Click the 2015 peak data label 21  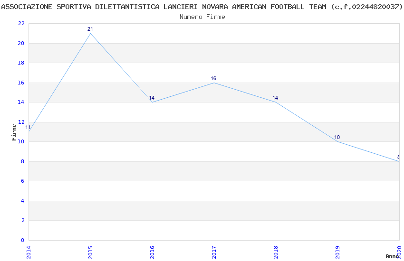[90, 29]
